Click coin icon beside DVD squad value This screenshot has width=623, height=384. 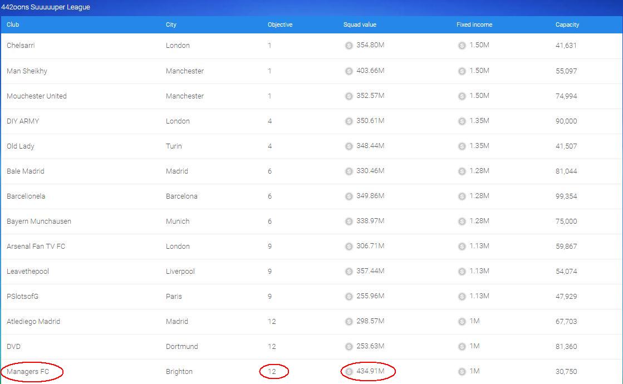tap(349, 346)
